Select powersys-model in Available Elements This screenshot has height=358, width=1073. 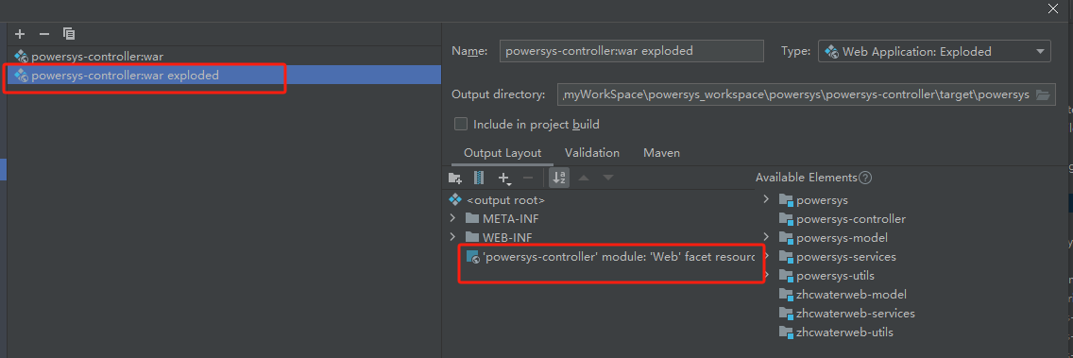pyautogui.click(x=842, y=237)
